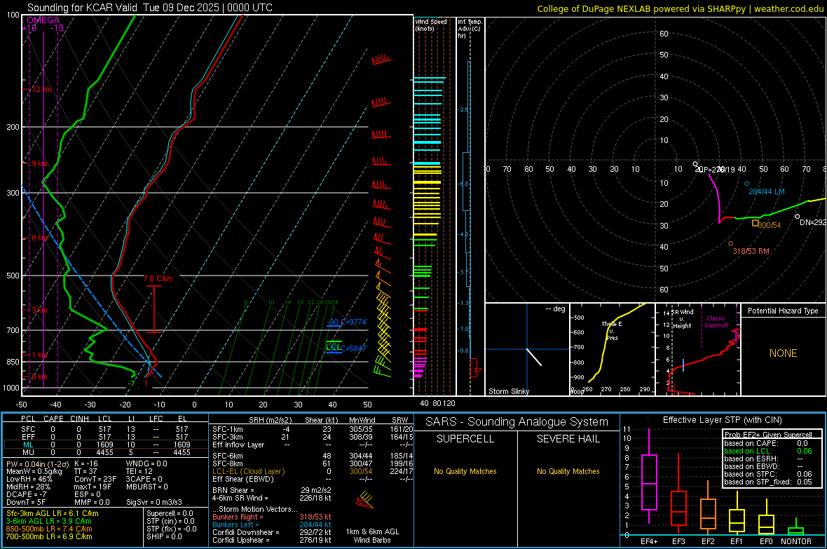The height and width of the screenshot is (549, 827).
Task: Click the Effective Layer STP (with CIN) title
Action: point(722,420)
